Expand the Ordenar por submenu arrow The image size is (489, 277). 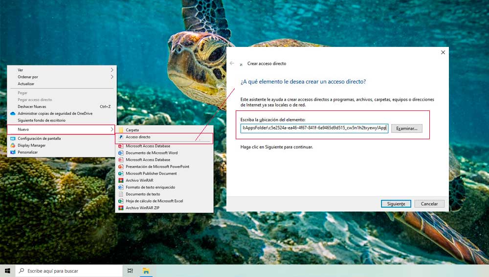112,77
